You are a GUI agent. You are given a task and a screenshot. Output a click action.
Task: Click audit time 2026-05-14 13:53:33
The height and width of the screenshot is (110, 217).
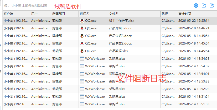tap(194, 81)
